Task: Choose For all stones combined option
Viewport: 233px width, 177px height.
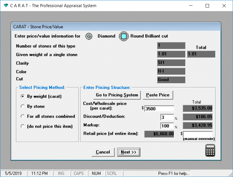Action: (23, 116)
